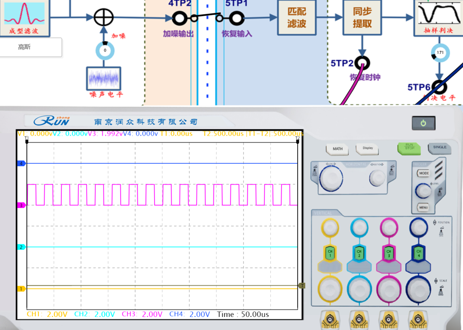Click the 5TP1 recovery input test point

(237, 18)
